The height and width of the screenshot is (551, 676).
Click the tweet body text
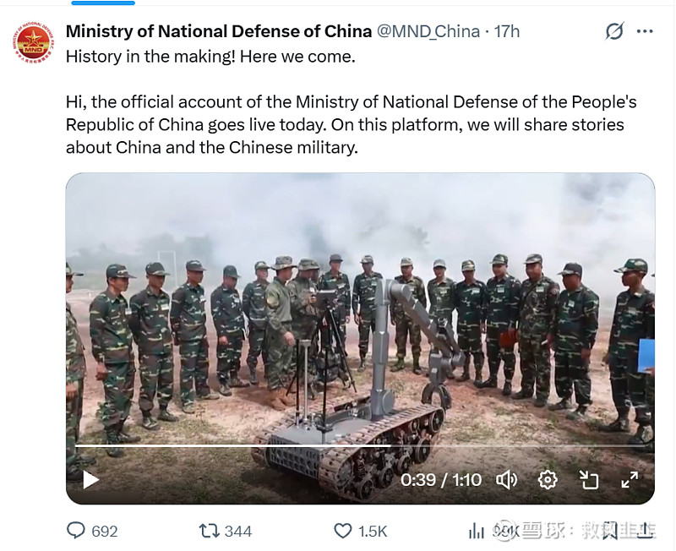click(351, 124)
